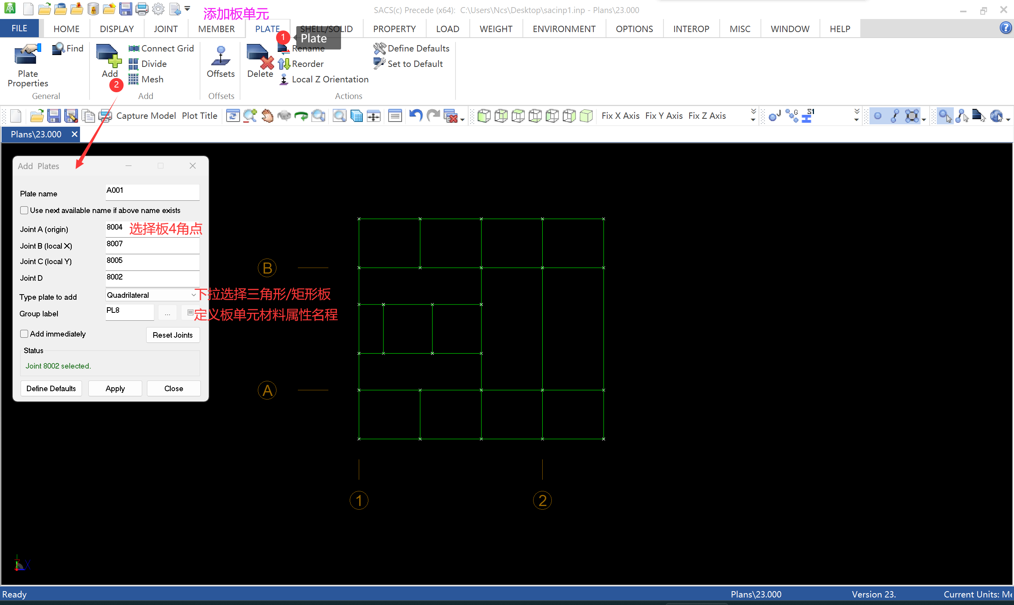Open the MEMBER ribbon tab
The image size is (1014, 605).
tap(216, 29)
